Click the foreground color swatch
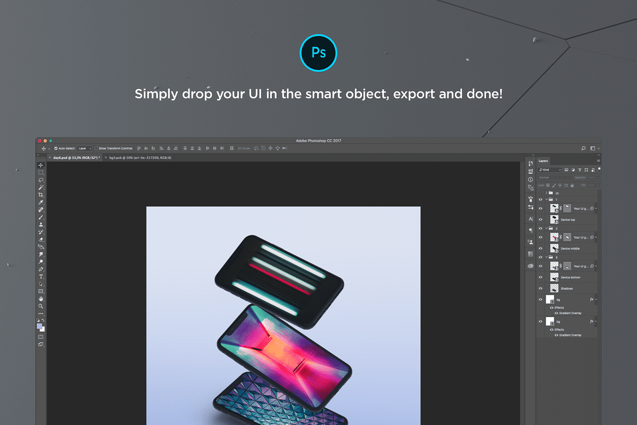 (40, 326)
